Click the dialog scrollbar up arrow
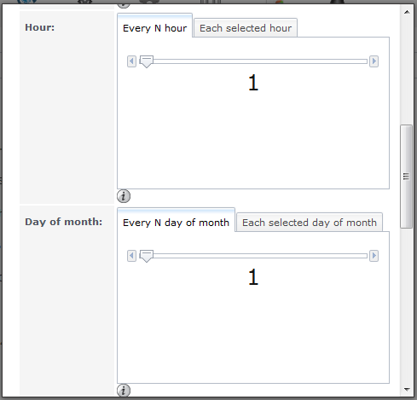This screenshot has width=417, height=400. point(407,12)
